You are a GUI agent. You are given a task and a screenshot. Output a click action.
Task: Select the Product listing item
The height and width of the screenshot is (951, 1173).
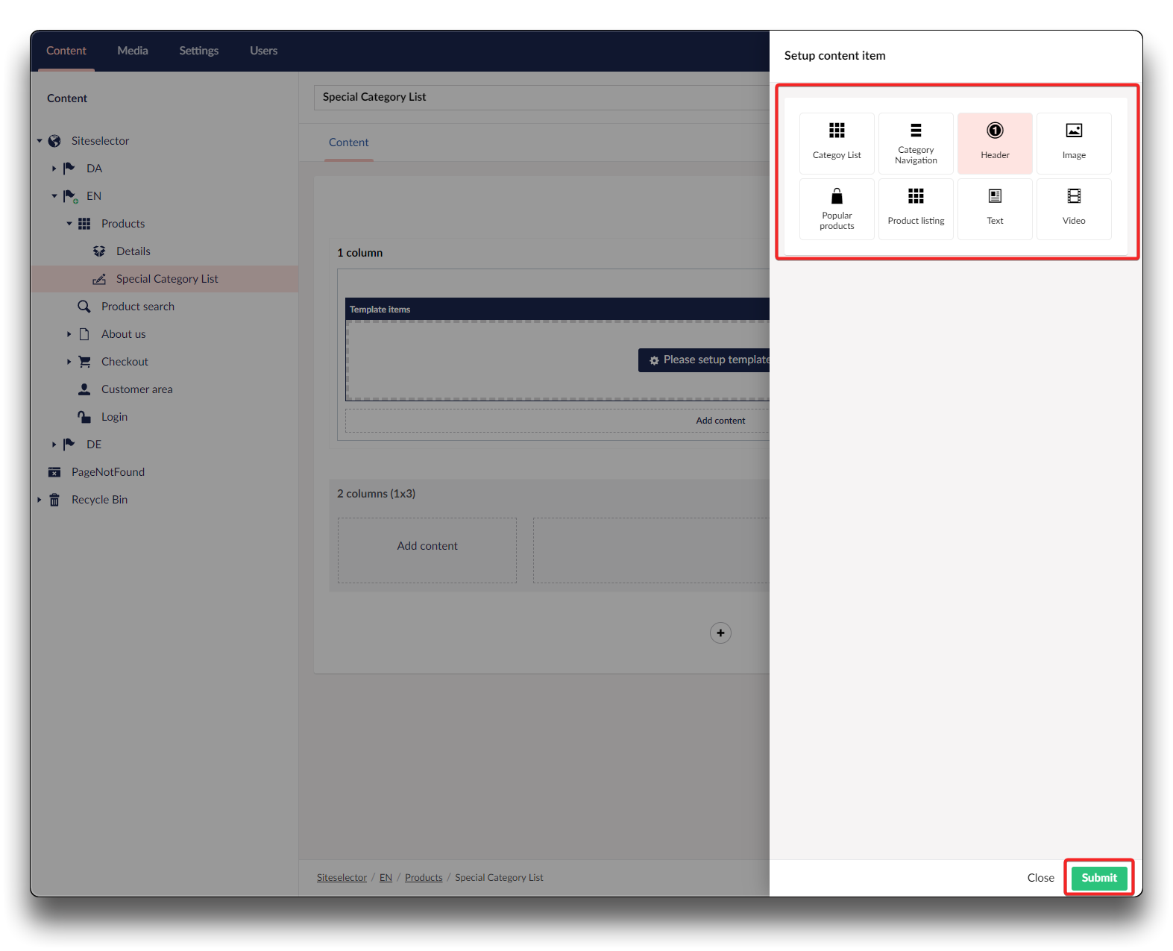(916, 209)
